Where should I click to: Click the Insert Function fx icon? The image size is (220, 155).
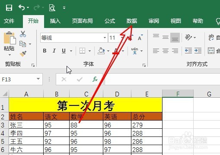click(x=95, y=79)
